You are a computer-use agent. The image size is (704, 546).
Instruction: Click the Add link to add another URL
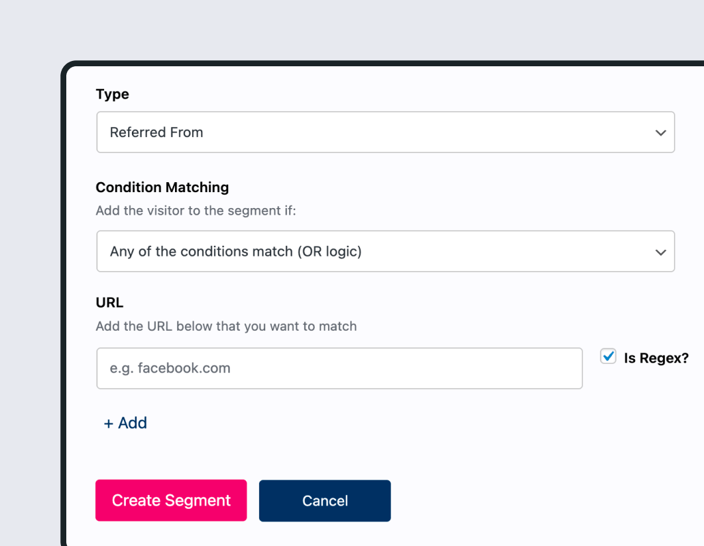pyautogui.click(x=125, y=423)
